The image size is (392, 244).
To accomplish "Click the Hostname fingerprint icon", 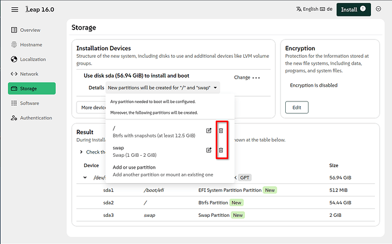I will point(14,45).
